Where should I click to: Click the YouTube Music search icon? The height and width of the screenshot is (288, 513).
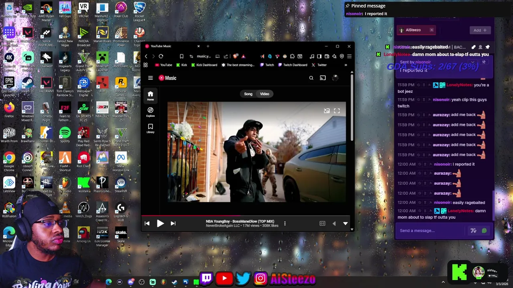(x=311, y=78)
